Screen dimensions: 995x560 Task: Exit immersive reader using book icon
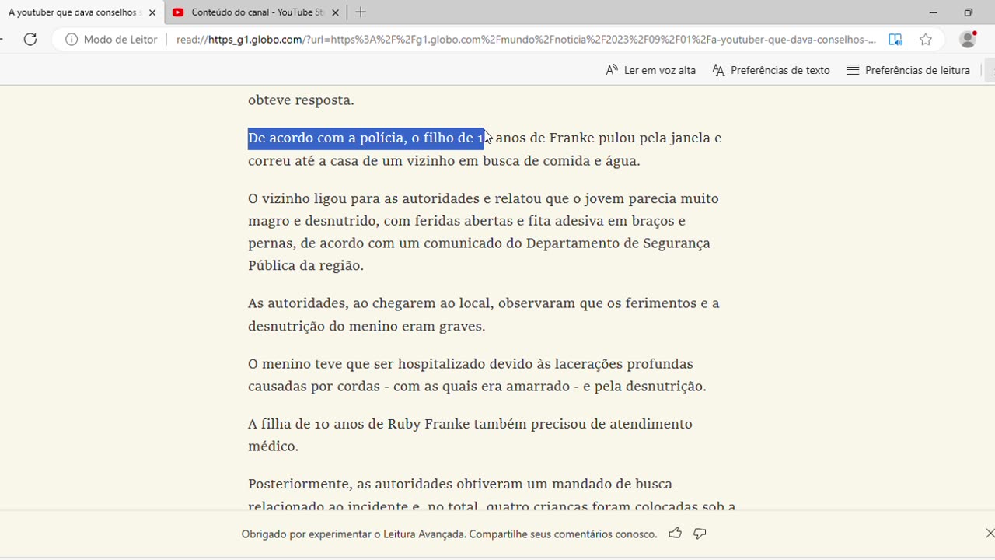point(895,39)
